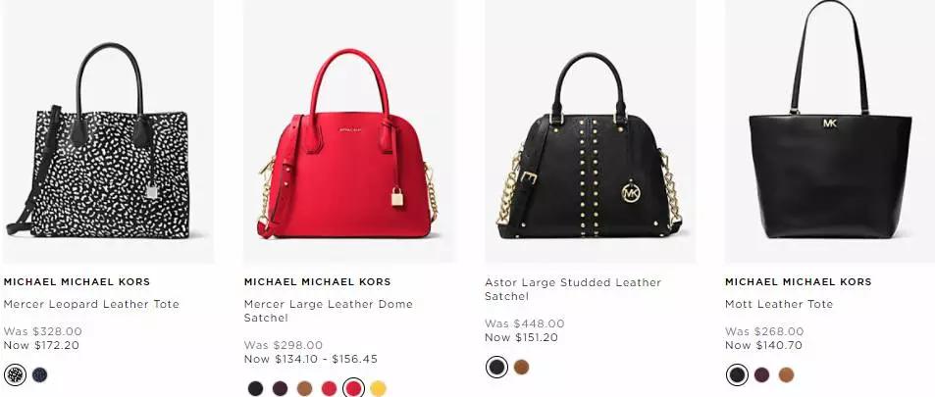The width and height of the screenshot is (935, 397).
Task: Select the black swatch for the Dome Satchel
Action: coord(255,388)
